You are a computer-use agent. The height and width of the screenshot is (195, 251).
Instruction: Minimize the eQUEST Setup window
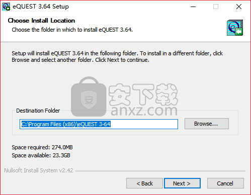(x=193, y=7)
